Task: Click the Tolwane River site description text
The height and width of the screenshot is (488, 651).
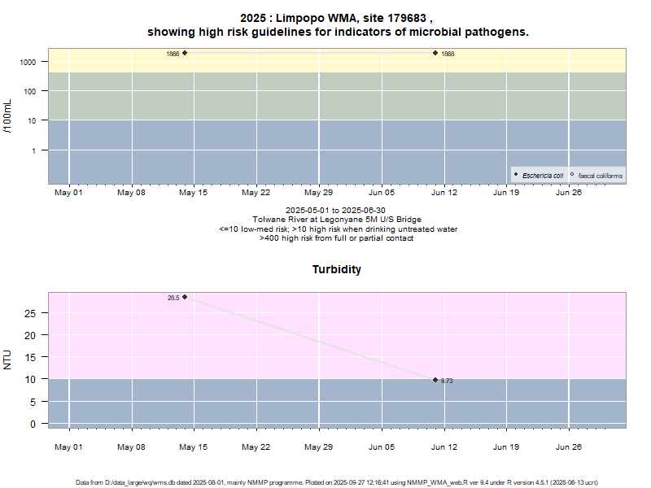Action: [x=338, y=220]
